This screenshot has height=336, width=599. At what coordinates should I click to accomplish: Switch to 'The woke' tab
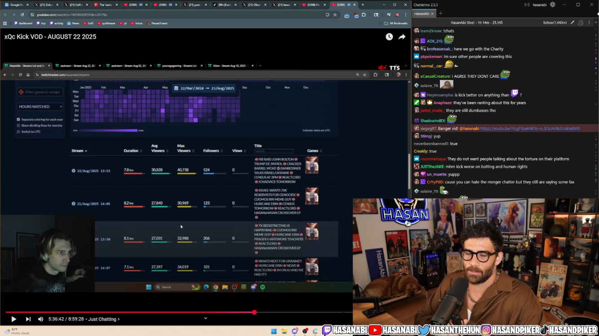(106, 4)
